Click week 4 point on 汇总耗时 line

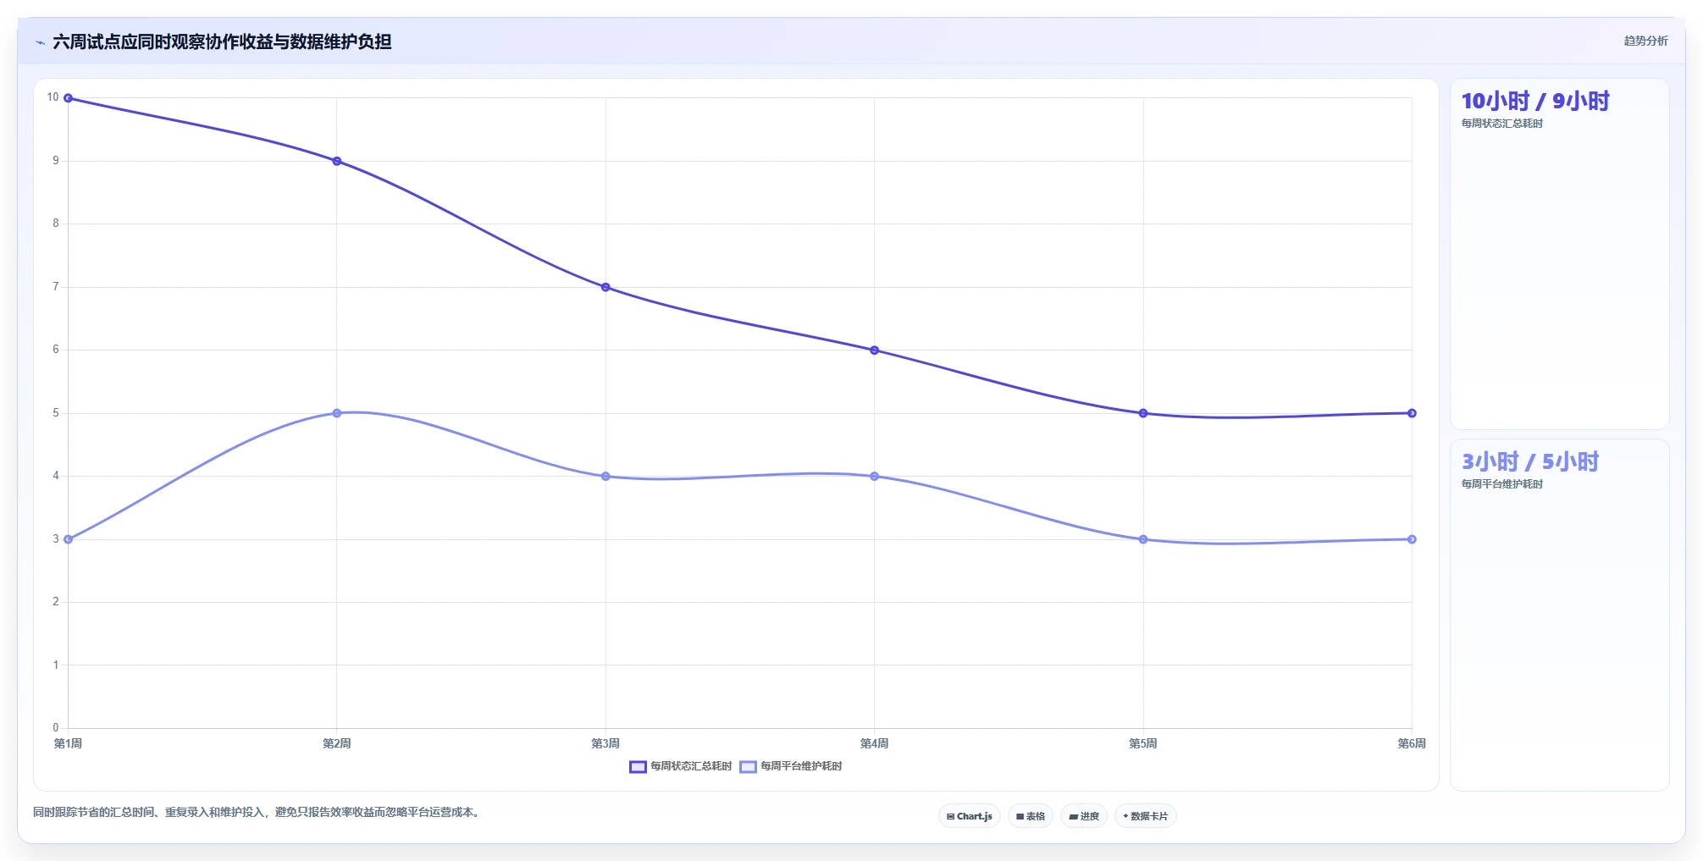click(875, 350)
